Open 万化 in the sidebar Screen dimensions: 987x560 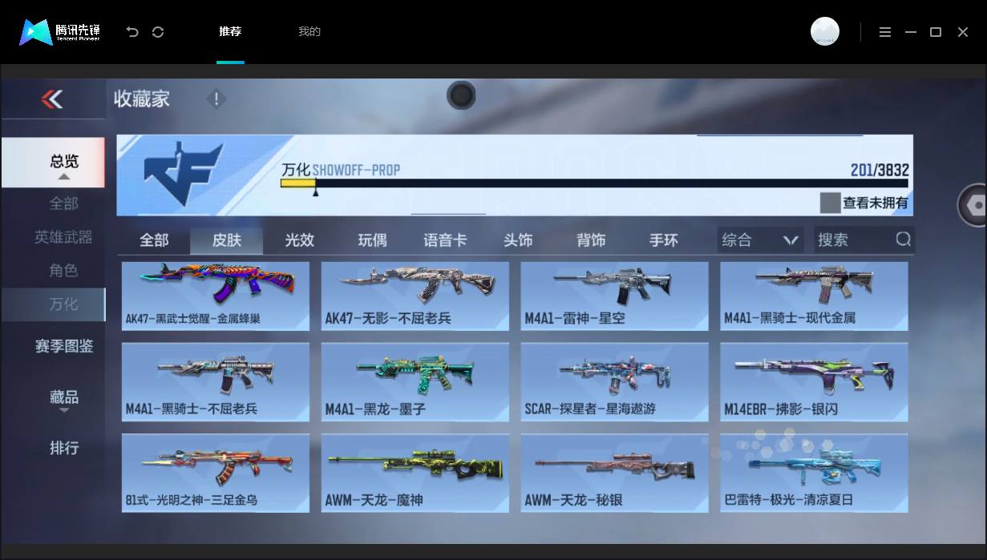[53, 304]
